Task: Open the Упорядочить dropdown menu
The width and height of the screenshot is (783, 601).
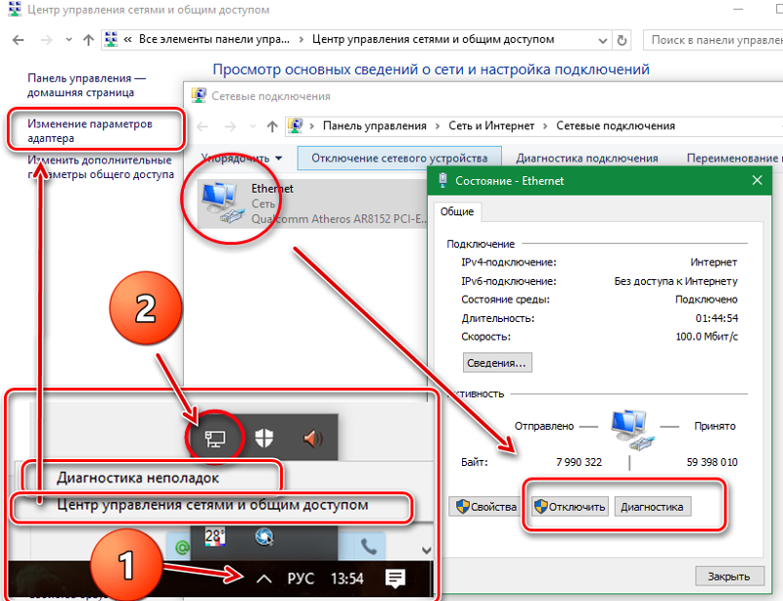Action: pos(241,159)
